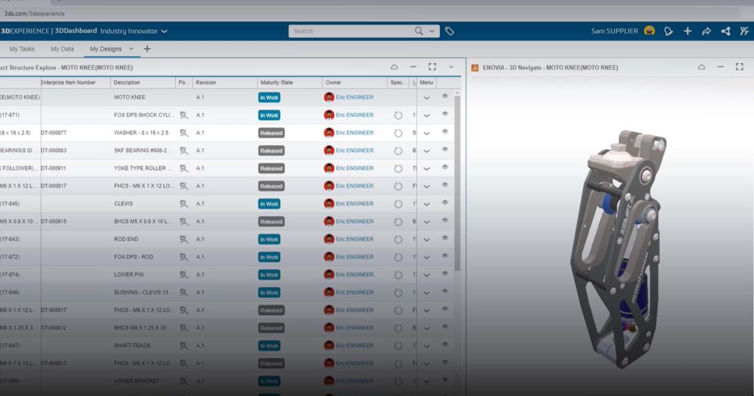Click the Eric ENGINEER owner link on MOTO KNEE
The width and height of the screenshot is (754, 396).
355,97
